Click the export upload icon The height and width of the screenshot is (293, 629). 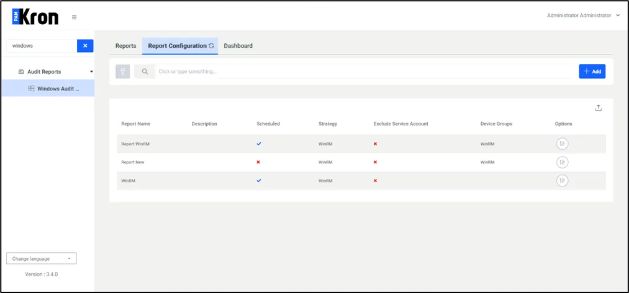click(598, 108)
